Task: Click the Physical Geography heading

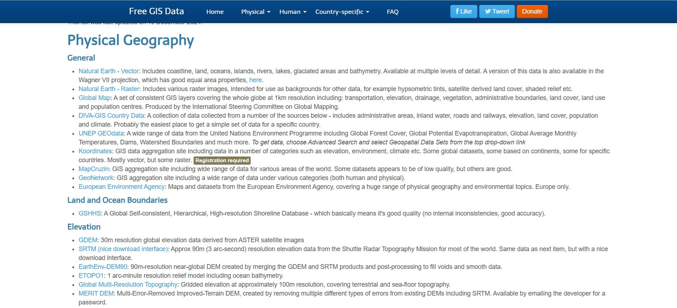Action: pyautogui.click(x=130, y=41)
